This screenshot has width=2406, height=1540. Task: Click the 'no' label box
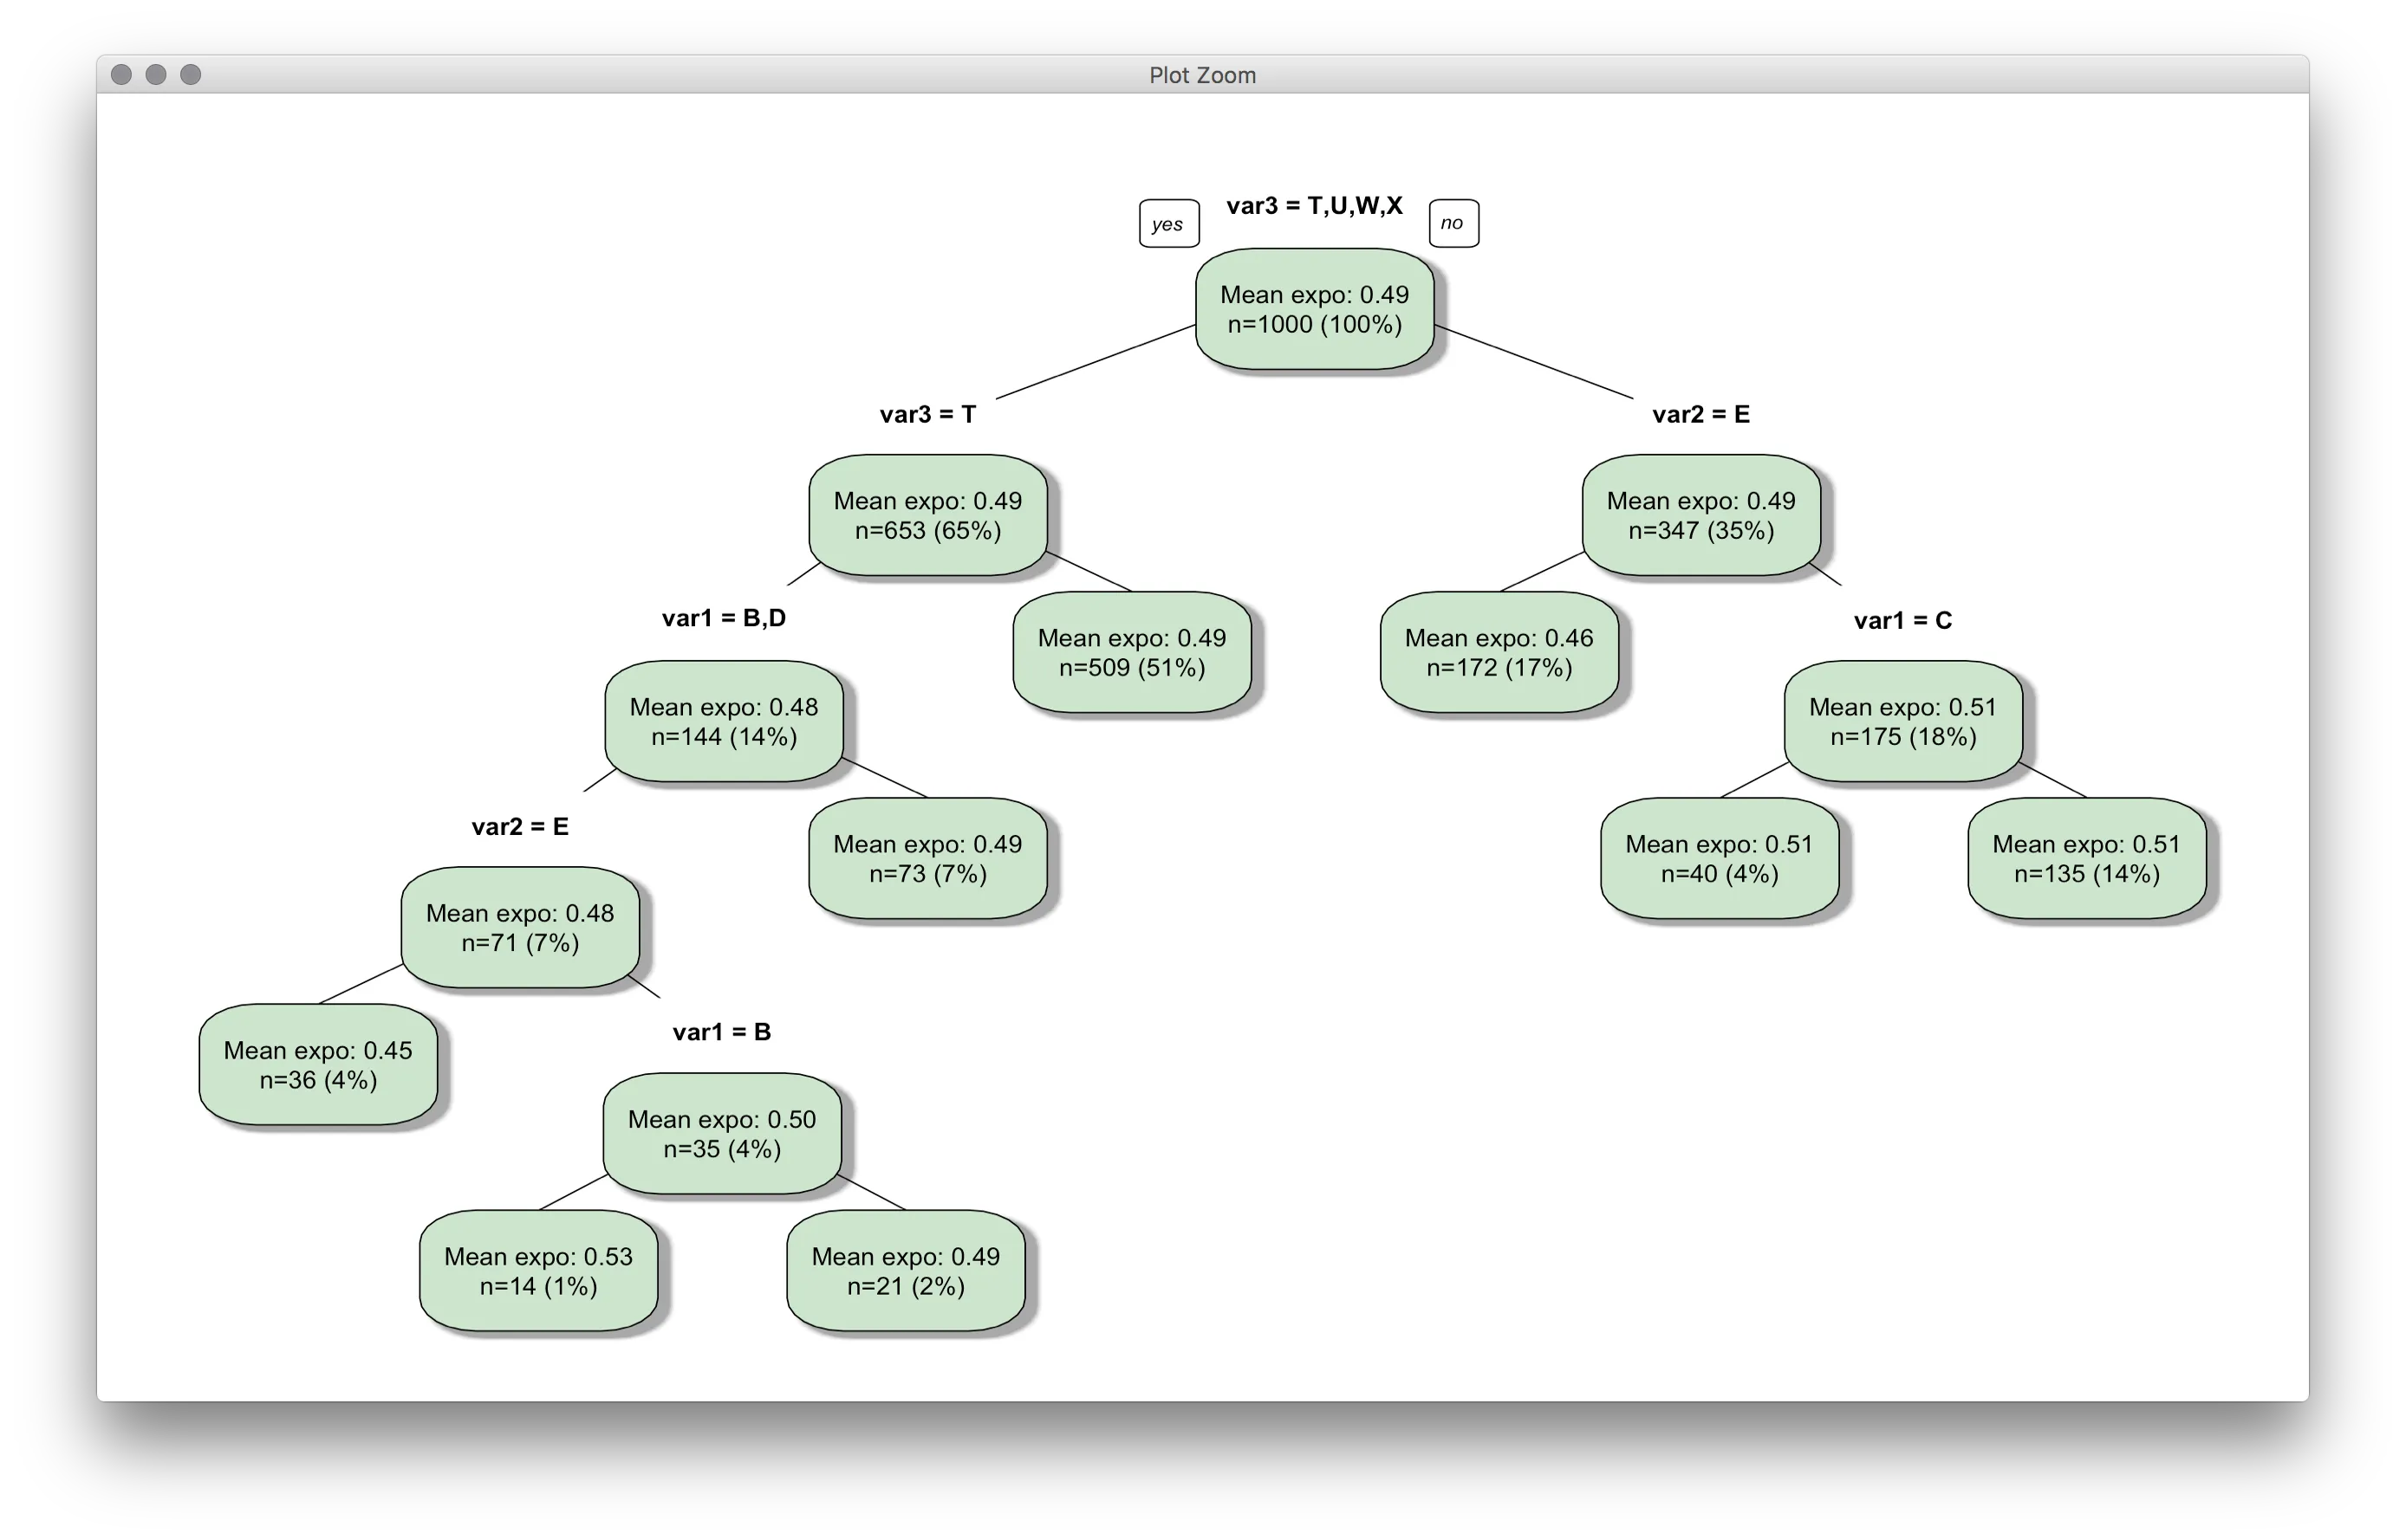coord(1452,223)
